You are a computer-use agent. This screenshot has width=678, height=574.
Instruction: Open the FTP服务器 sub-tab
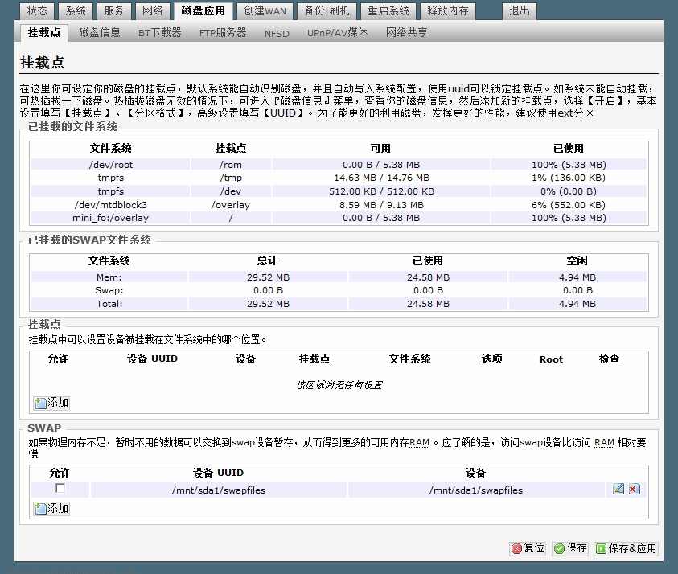tap(223, 32)
